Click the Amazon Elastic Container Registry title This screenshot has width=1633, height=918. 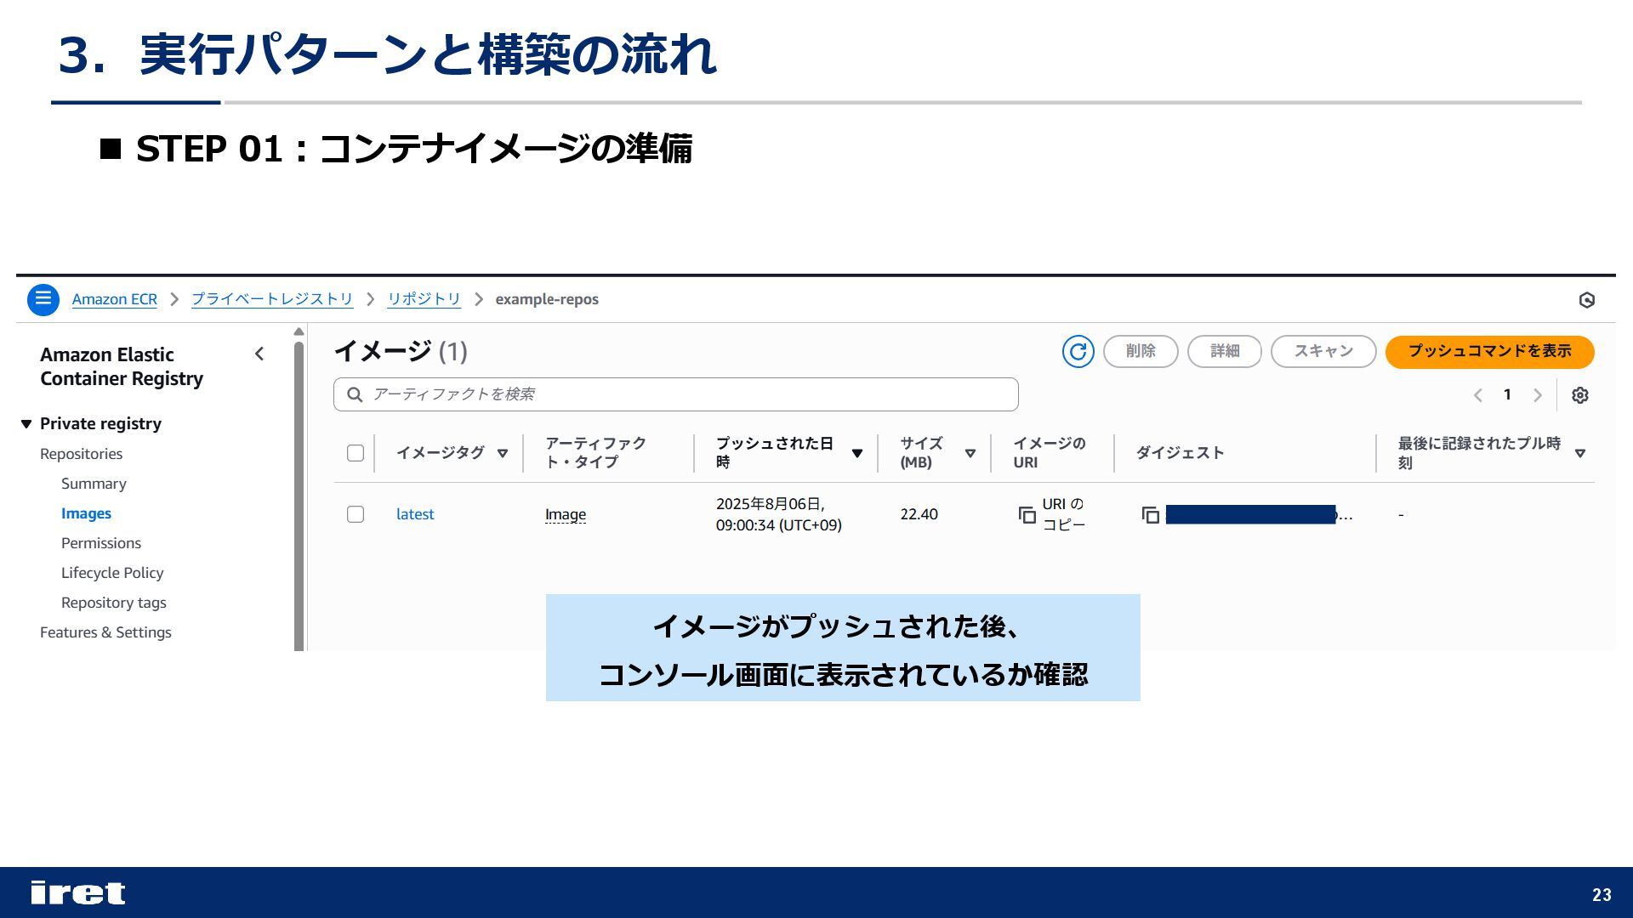click(x=122, y=366)
